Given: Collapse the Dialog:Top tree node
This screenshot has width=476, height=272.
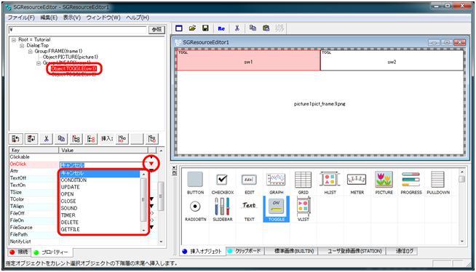Looking at the screenshot, I should pos(22,46).
